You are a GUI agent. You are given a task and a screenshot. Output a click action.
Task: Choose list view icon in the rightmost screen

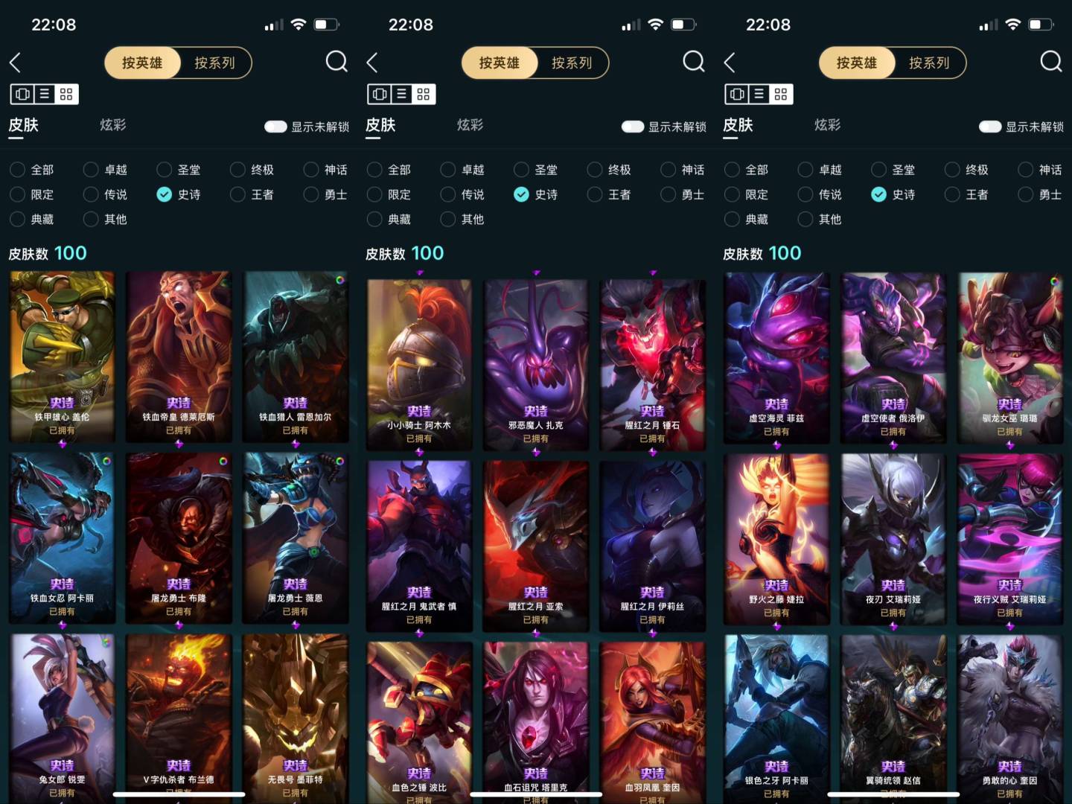point(759,94)
